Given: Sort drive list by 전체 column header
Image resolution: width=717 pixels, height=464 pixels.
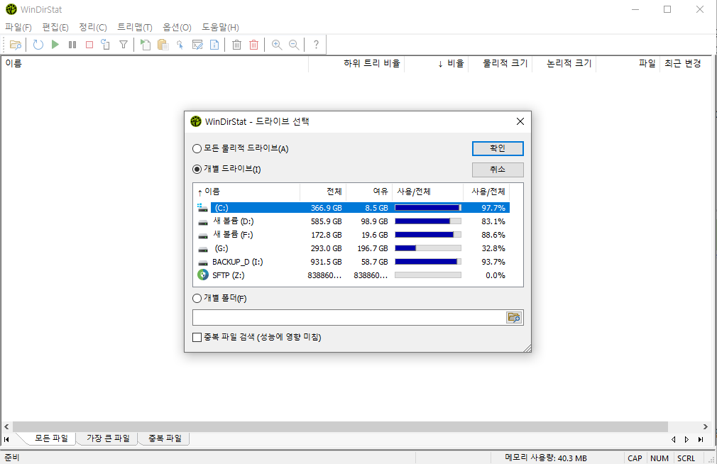Looking at the screenshot, I should [x=323, y=192].
